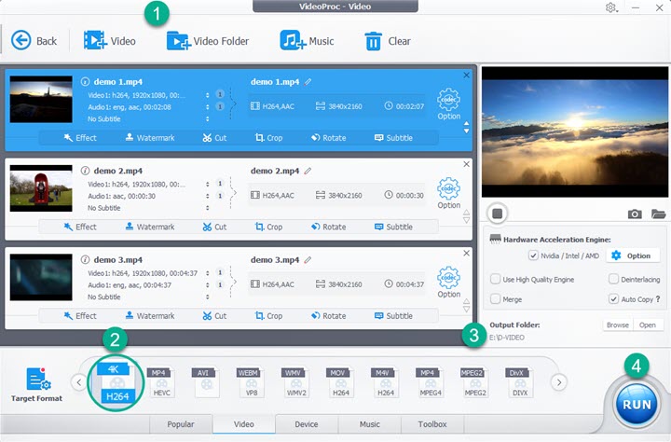Add Music file from toolbar

[x=307, y=41]
